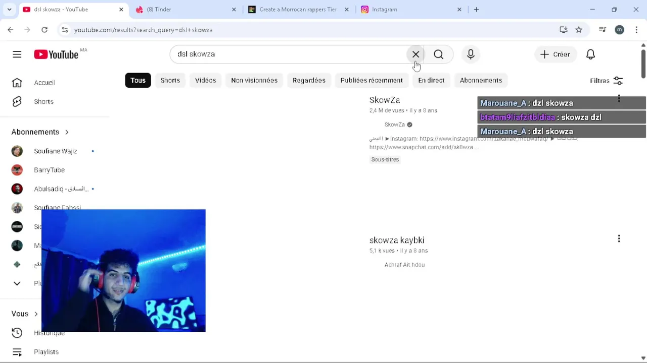Open the notifications bell
Screen dimensions: 647x363
pyautogui.click(x=590, y=54)
